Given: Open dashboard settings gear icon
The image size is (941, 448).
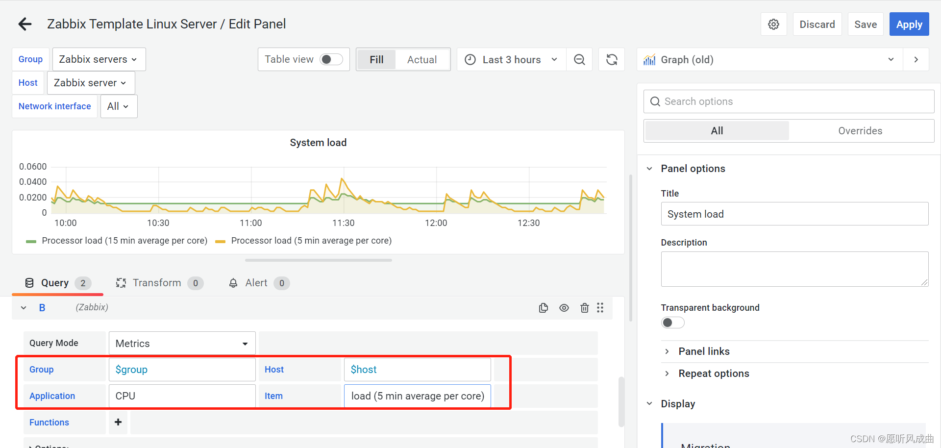Looking at the screenshot, I should (773, 24).
